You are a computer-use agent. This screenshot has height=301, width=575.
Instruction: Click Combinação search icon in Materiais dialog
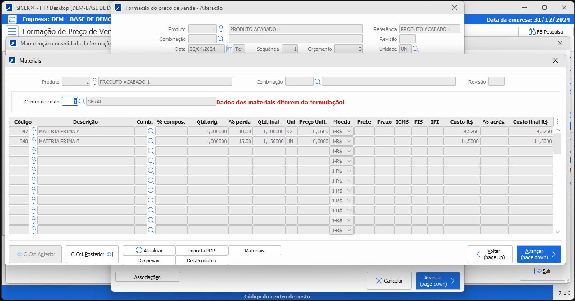[318, 81]
